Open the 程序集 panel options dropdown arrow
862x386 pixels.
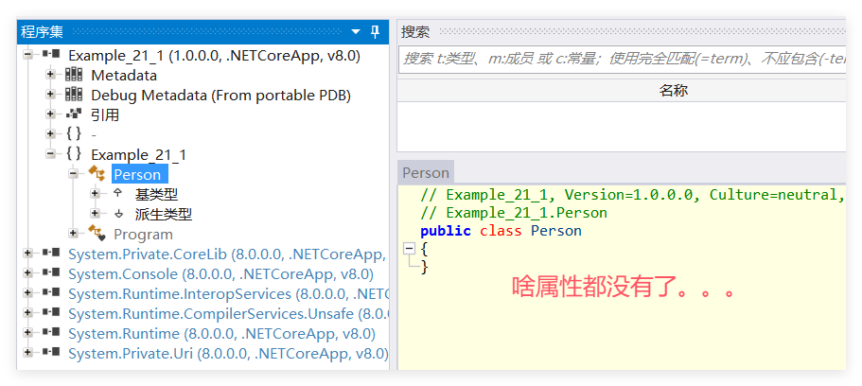click(x=356, y=32)
